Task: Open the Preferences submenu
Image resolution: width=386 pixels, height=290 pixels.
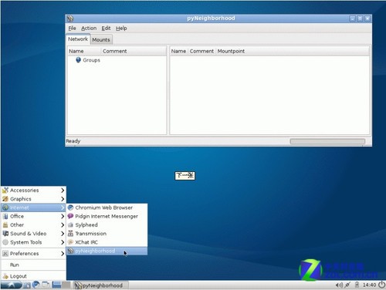Action: click(33, 254)
